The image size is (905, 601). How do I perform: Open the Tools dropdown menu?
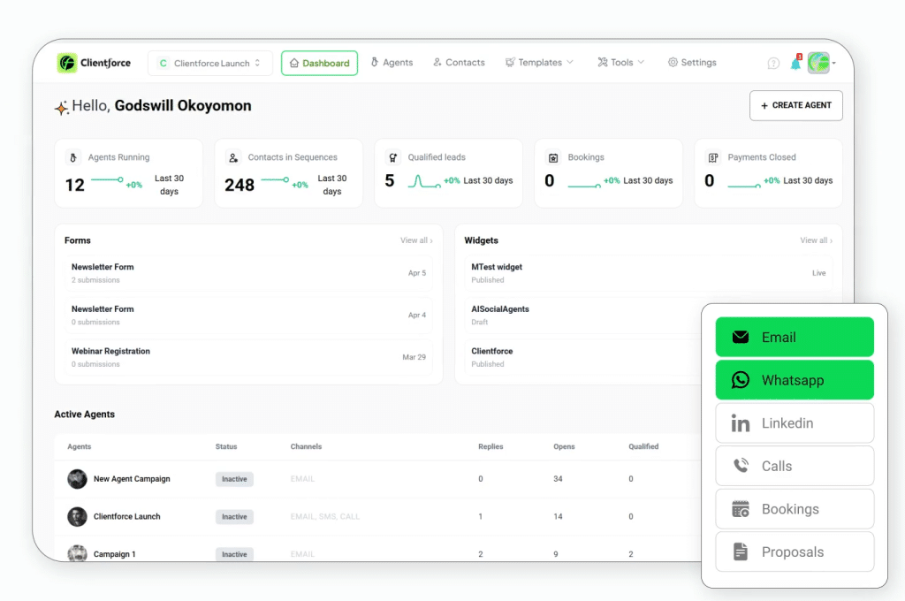620,63
